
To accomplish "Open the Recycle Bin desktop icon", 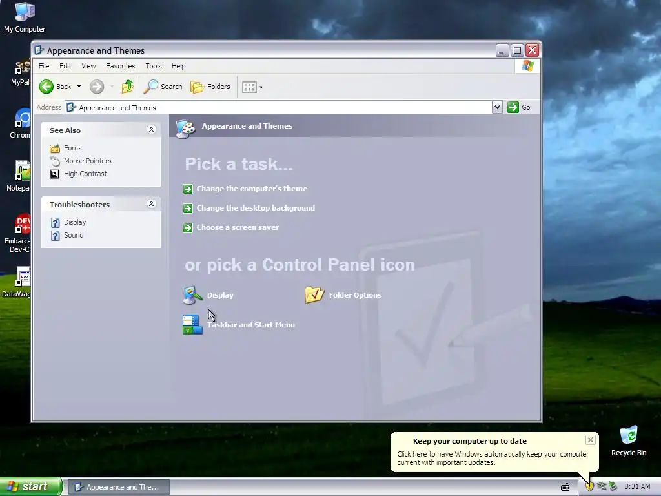I will tap(629, 441).
